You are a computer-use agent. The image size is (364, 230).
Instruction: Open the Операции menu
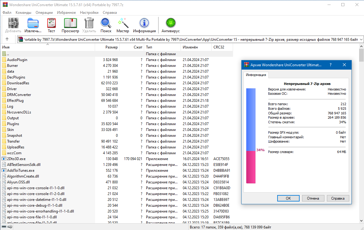point(44,13)
